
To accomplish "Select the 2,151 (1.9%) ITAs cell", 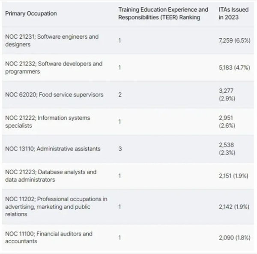I will click(x=234, y=176).
